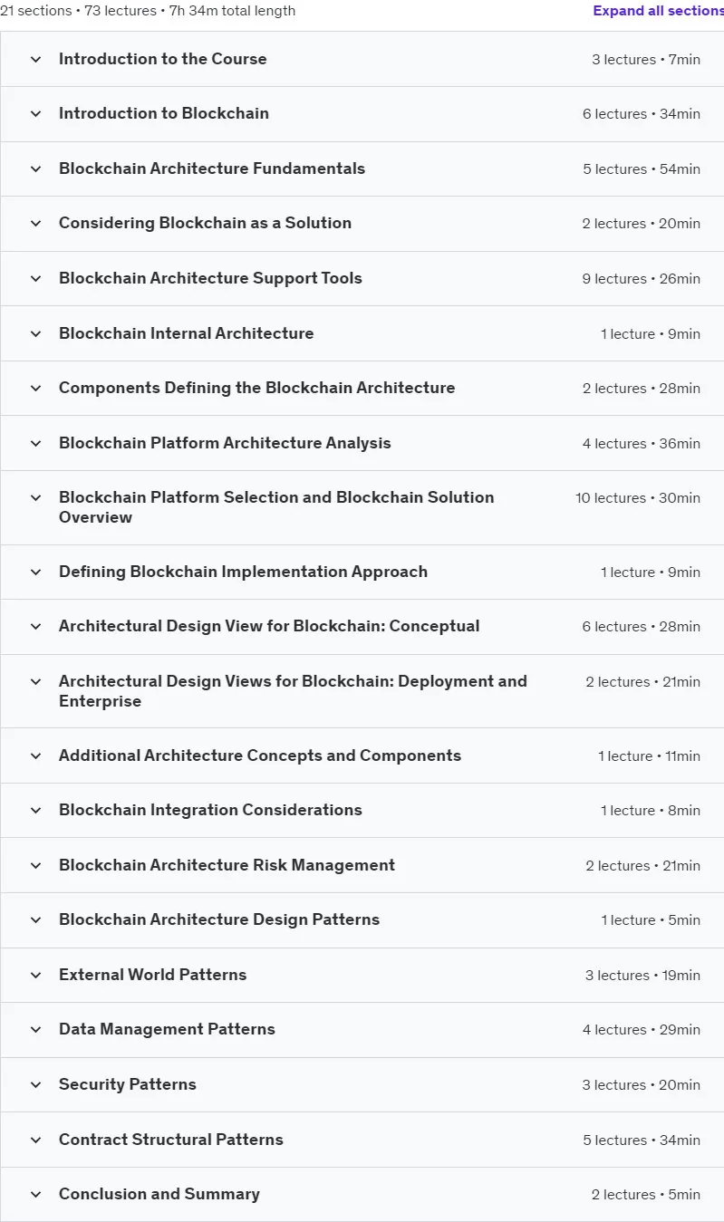
Task: Expand Introduction to Blockchain section chevron
Action: pos(36,113)
